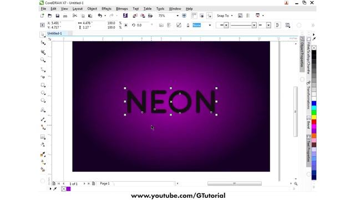Create a new document with the New icon

tap(42, 16)
